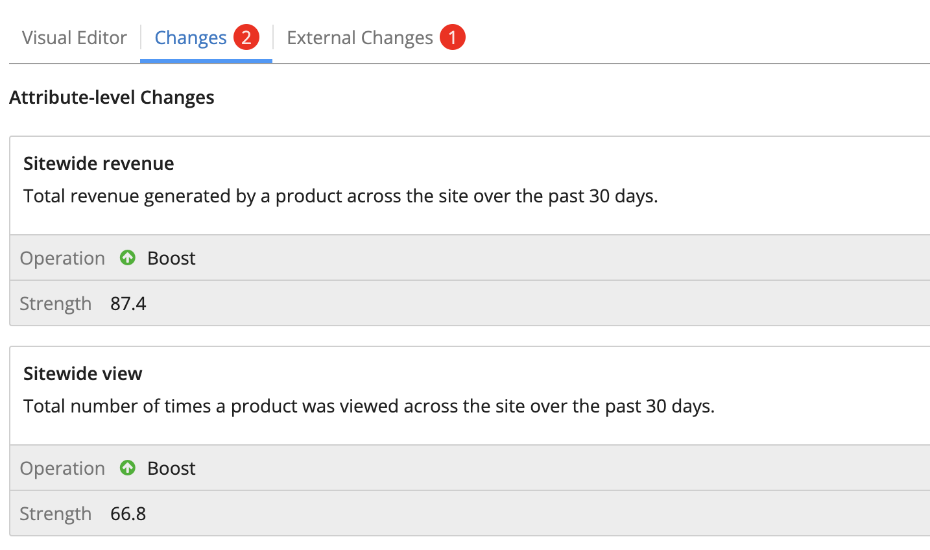Switch to the Visual Editor tab

click(74, 38)
